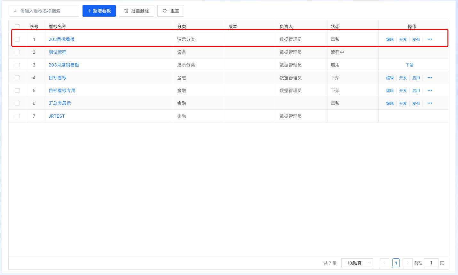
Task: Click 发布 for 汇总表展示 row
Action: coord(416,103)
